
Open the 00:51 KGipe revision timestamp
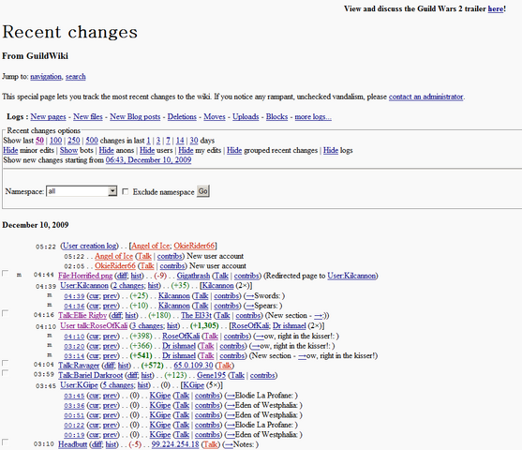(x=74, y=415)
